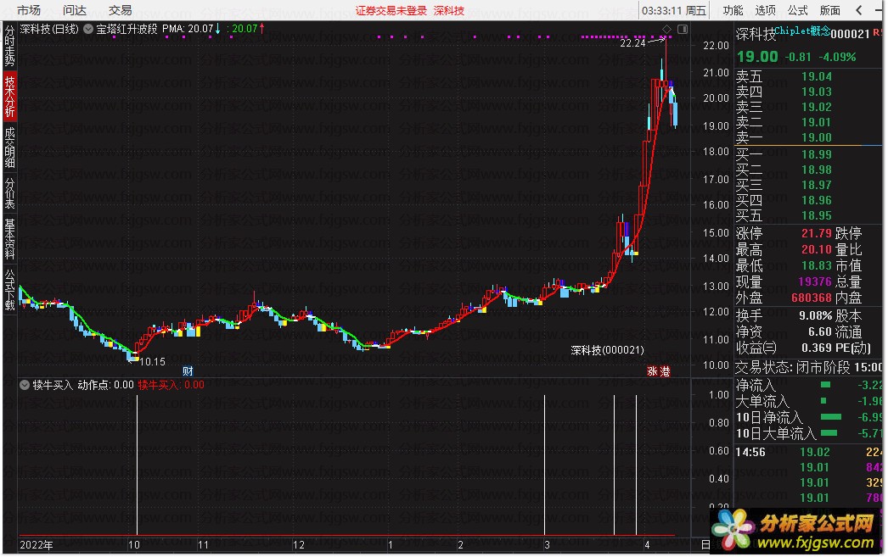Click the 涨停 value 21.79
This screenshot has width=888, height=557.
pos(816,233)
